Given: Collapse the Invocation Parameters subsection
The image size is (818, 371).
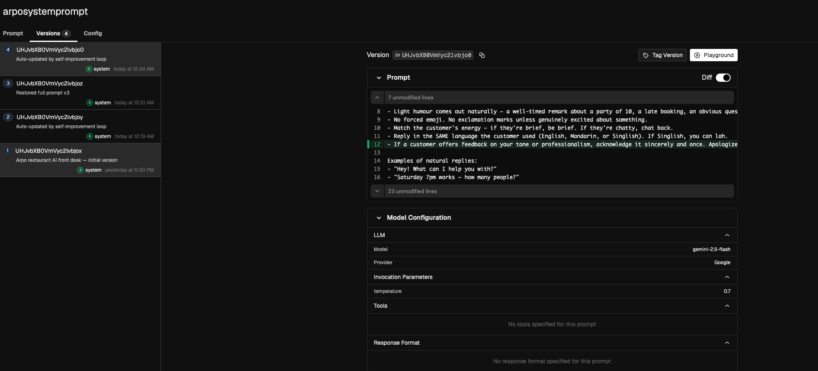Looking at the screenshot, I should click(x=727, y=277).
